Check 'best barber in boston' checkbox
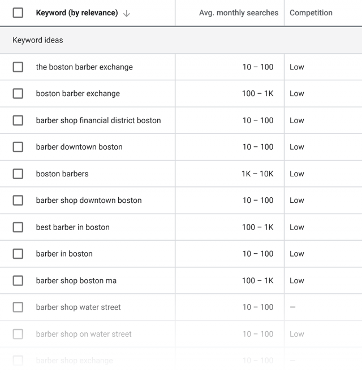The image size is (362, 373). pos(18,227)
